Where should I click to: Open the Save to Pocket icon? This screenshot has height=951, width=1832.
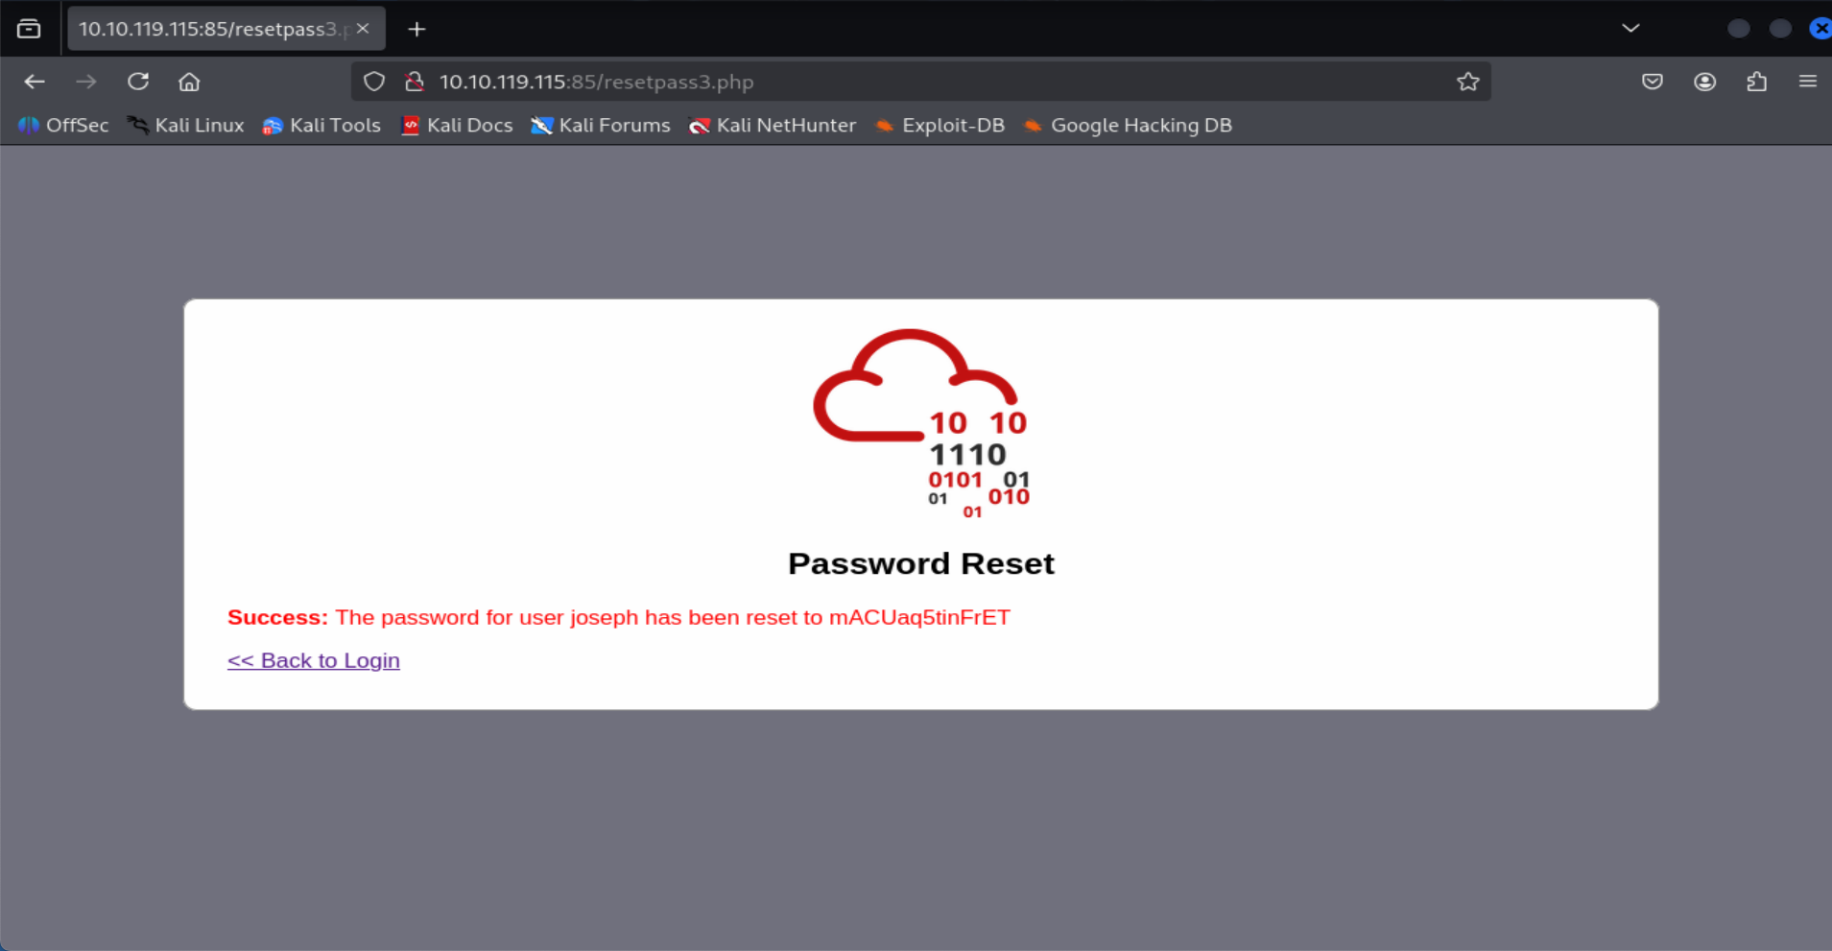1652,82
